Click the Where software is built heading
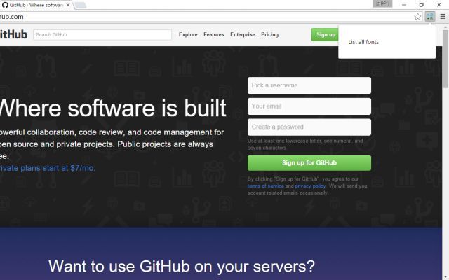The height and width of the screenshot is (280, 449). pyautogui.click(x=113, y=108)
